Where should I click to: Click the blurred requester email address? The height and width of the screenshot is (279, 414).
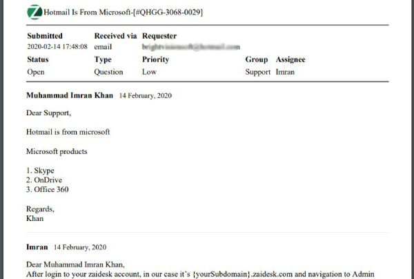click(x=191, y=47)
